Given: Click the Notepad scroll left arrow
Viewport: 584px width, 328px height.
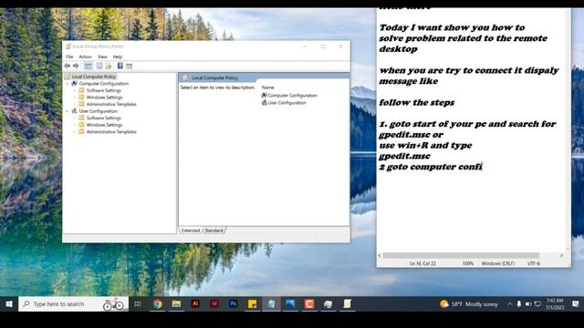Looking at the screenshot, I should coord(380,255).
